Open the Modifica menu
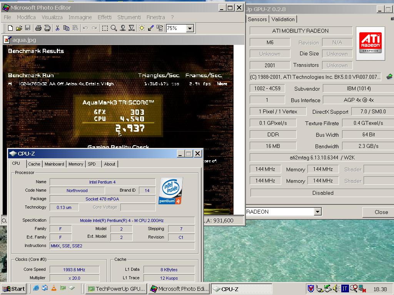This screenshot has height=295, width=394. (x=26, y=17)
